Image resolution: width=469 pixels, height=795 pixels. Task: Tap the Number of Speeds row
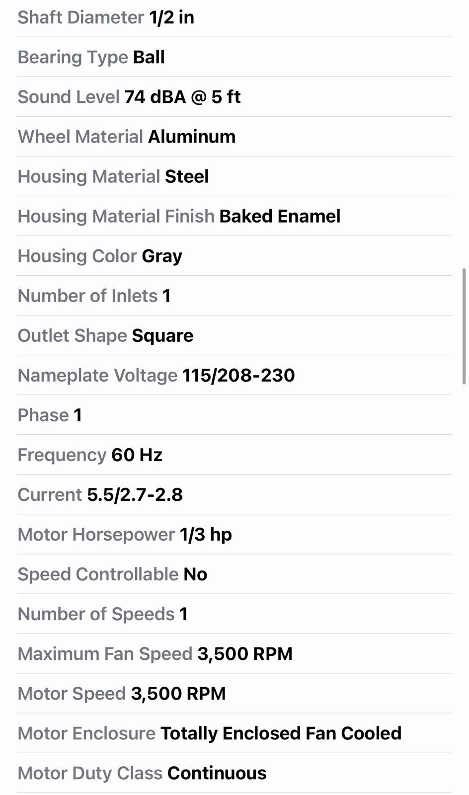pos(234,614)
